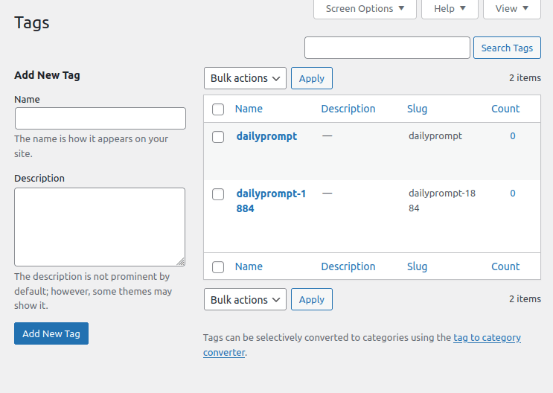Open the top Bulk actions dropdown
Image resolution: width=553 pixels, height=393 pixels.
pos(245,78)
